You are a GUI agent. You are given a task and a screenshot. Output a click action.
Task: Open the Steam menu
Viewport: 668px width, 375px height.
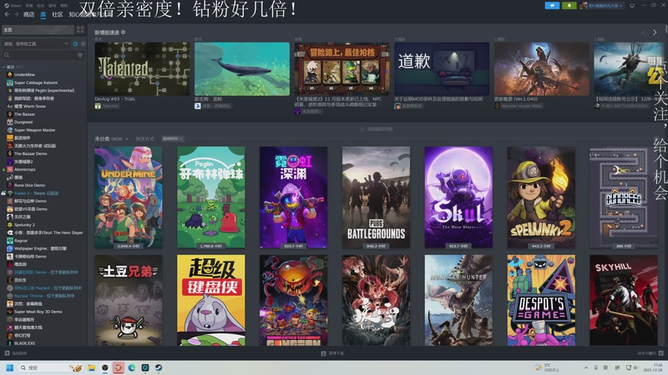tap(13, 6)
